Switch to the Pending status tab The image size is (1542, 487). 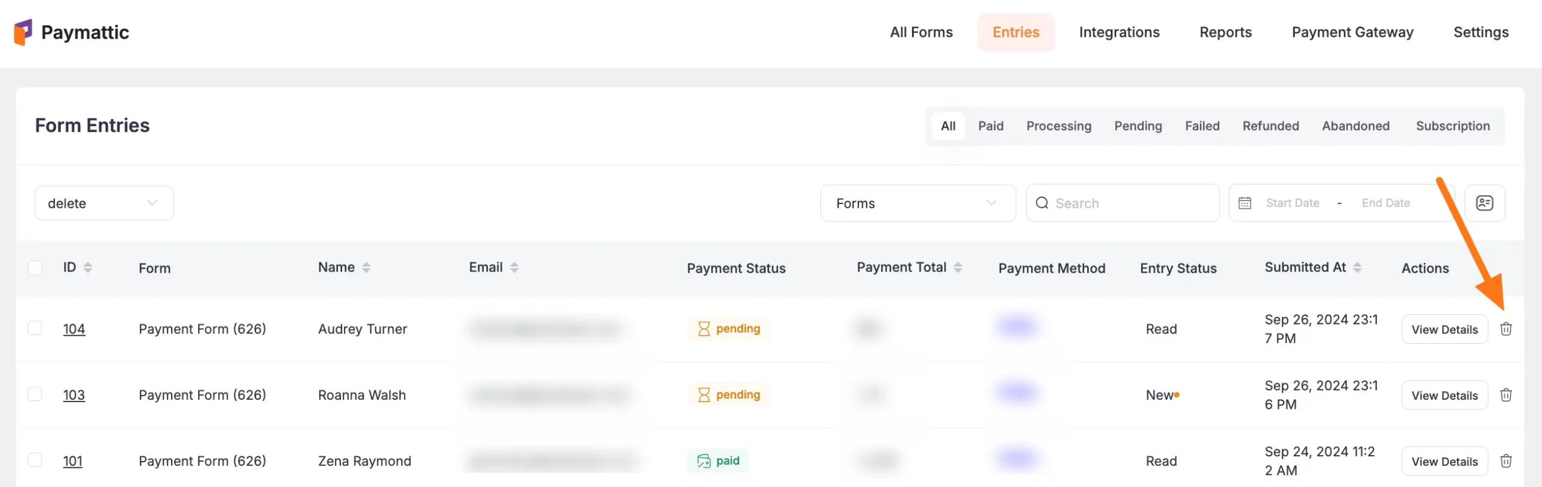click(x=1138, y=126)
